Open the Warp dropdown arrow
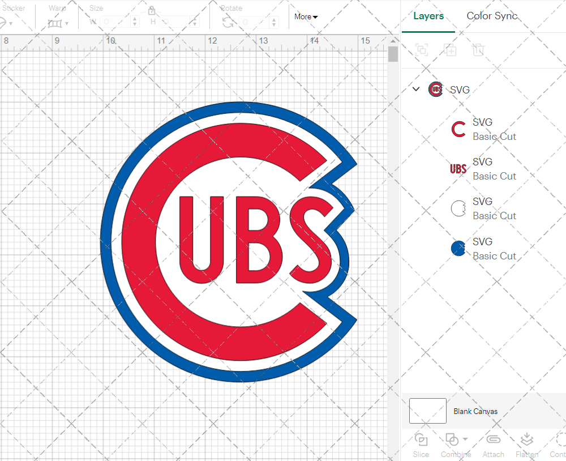Screen dimensions: 566x461 point(67,24)
